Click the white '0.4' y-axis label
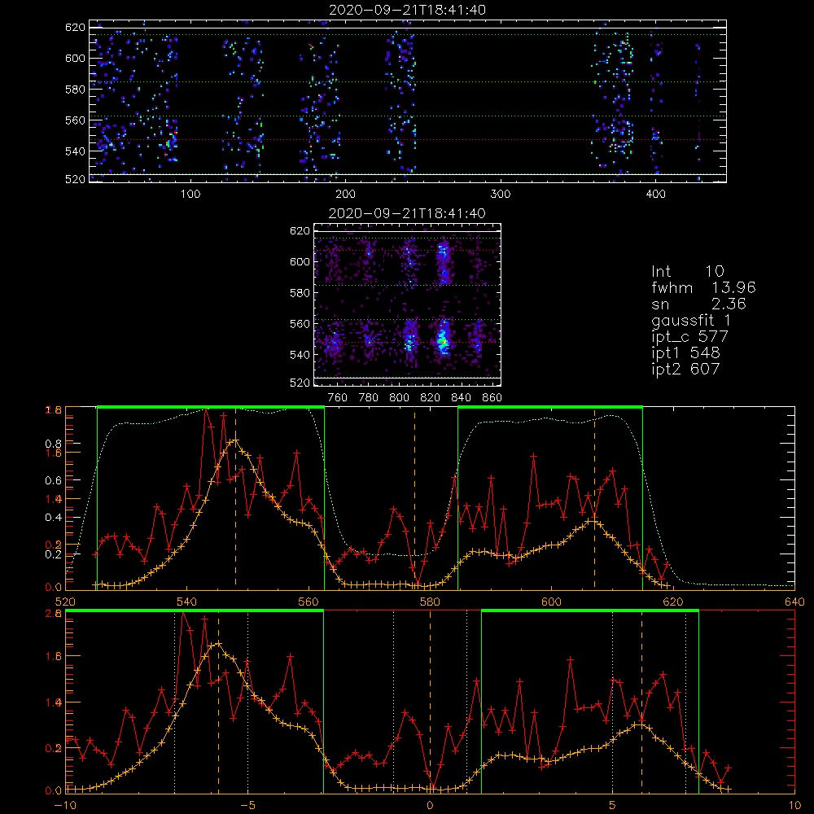 coord(54,518)
